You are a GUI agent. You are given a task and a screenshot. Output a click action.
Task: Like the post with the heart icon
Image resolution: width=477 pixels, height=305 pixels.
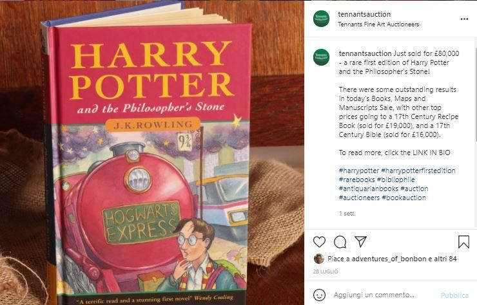click(x=319, y=242)
